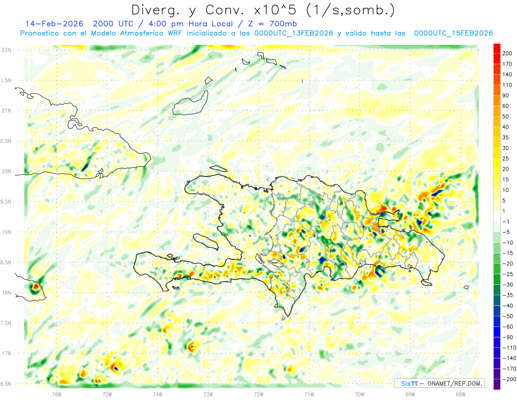The height and width of the screenshot is (400, 517).
Task: Click the Great Inagua island outline near 21N
Action: (x=190, y=103)
